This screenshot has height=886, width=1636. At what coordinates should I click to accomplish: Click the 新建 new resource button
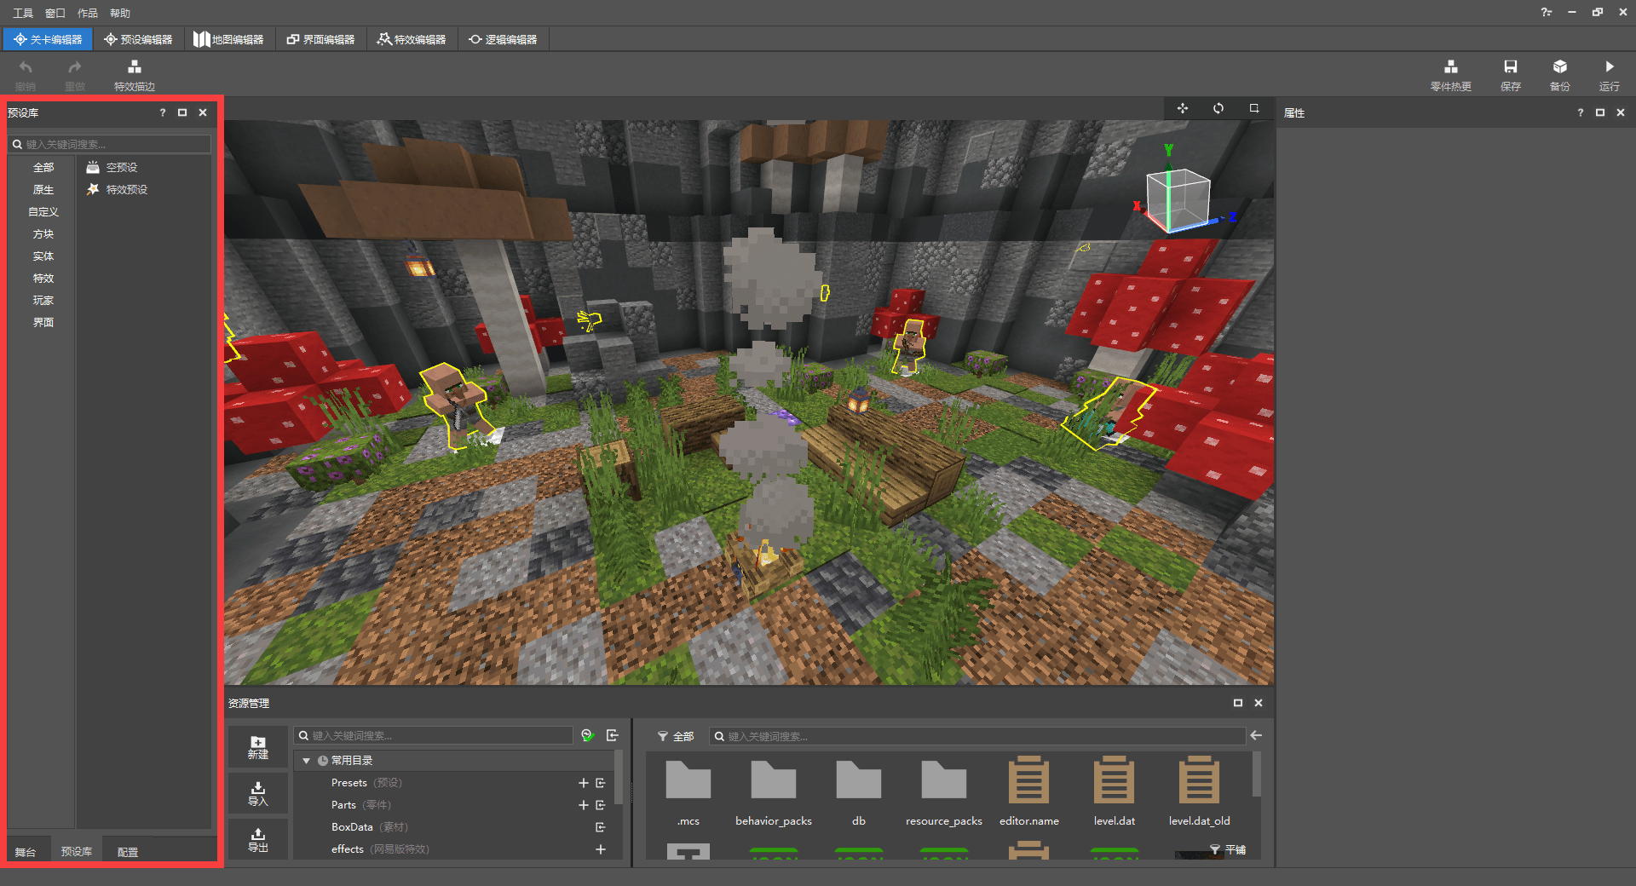(x=257, y=747)
